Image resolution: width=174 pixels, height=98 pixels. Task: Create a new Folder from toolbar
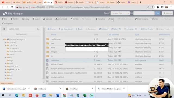click(x=15, y=19)
